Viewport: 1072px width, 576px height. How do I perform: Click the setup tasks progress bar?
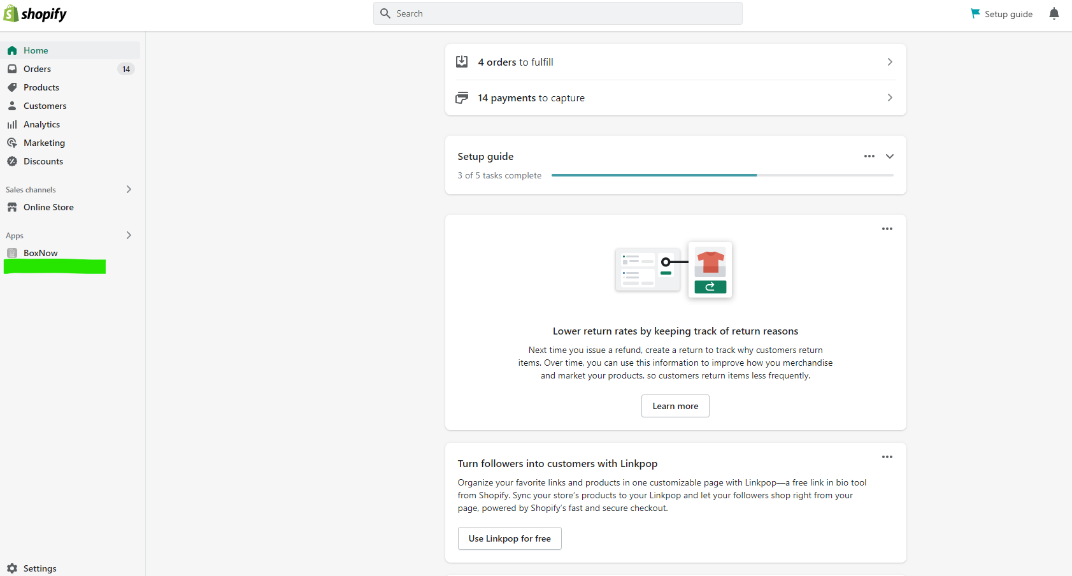(x=722, y=175)
